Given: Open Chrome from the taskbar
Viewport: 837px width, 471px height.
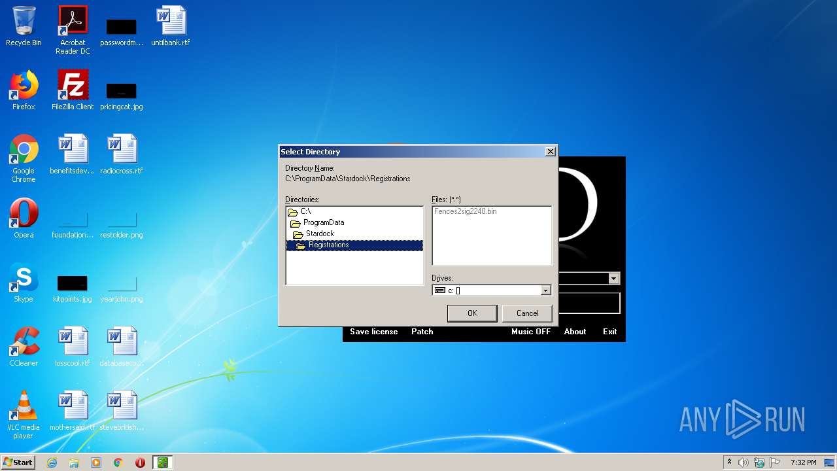Looking at the screenshot, I should click(118, 462).
